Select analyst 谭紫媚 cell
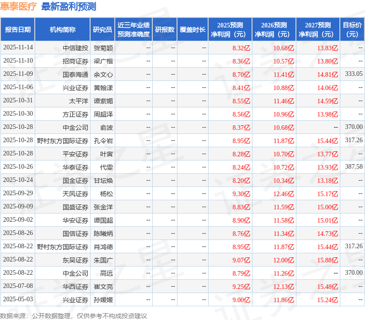The width and height of the screenshot is (365, 320). coord(103,101)
